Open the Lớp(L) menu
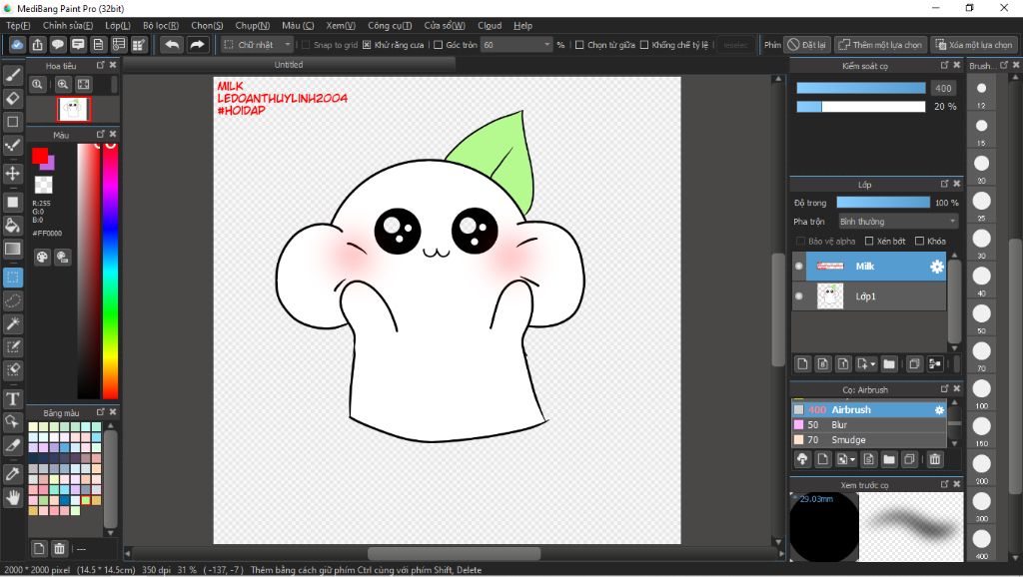 click(x=118, y=25)
